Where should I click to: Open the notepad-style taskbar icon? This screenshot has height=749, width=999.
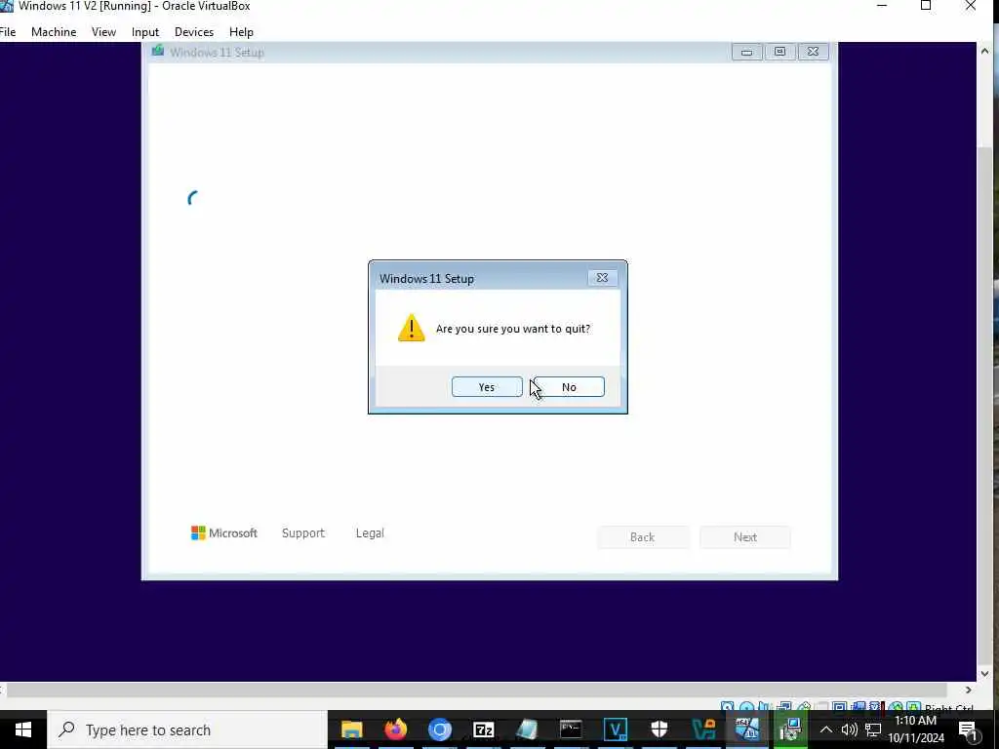pyautogui.click(x=528, y=729)
